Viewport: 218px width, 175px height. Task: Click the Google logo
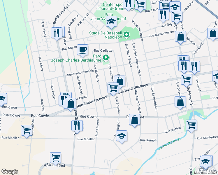click(x=10, y=171)
